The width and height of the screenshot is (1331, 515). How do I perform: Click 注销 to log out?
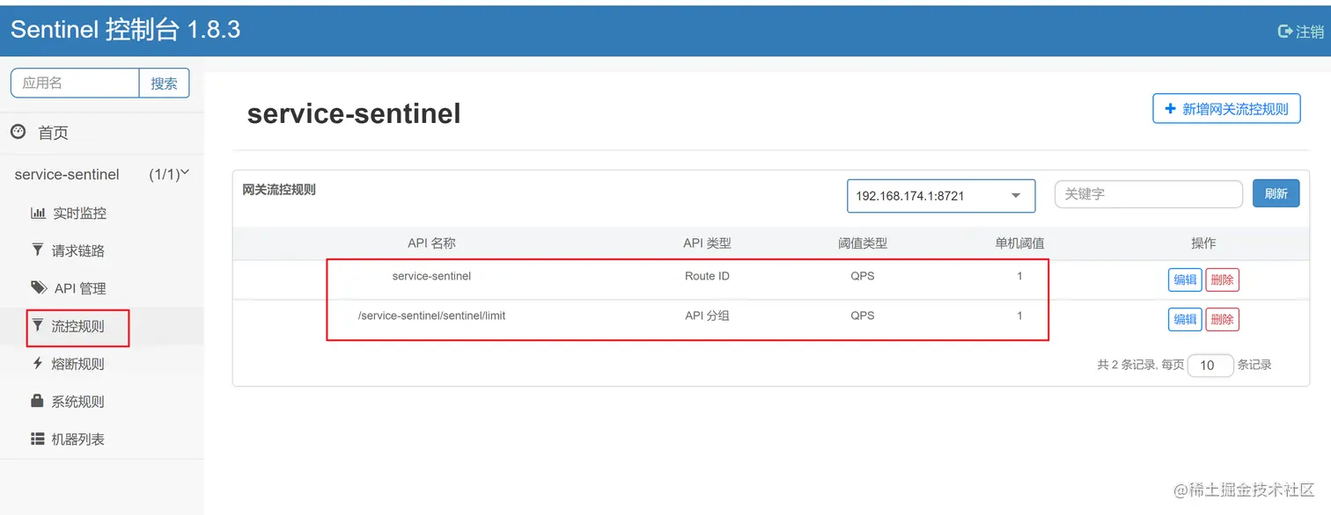pyautogui.click(x=1310, y=32)
